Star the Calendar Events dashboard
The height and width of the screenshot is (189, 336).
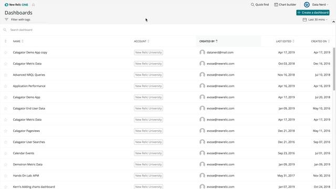(x=6, y=153)
